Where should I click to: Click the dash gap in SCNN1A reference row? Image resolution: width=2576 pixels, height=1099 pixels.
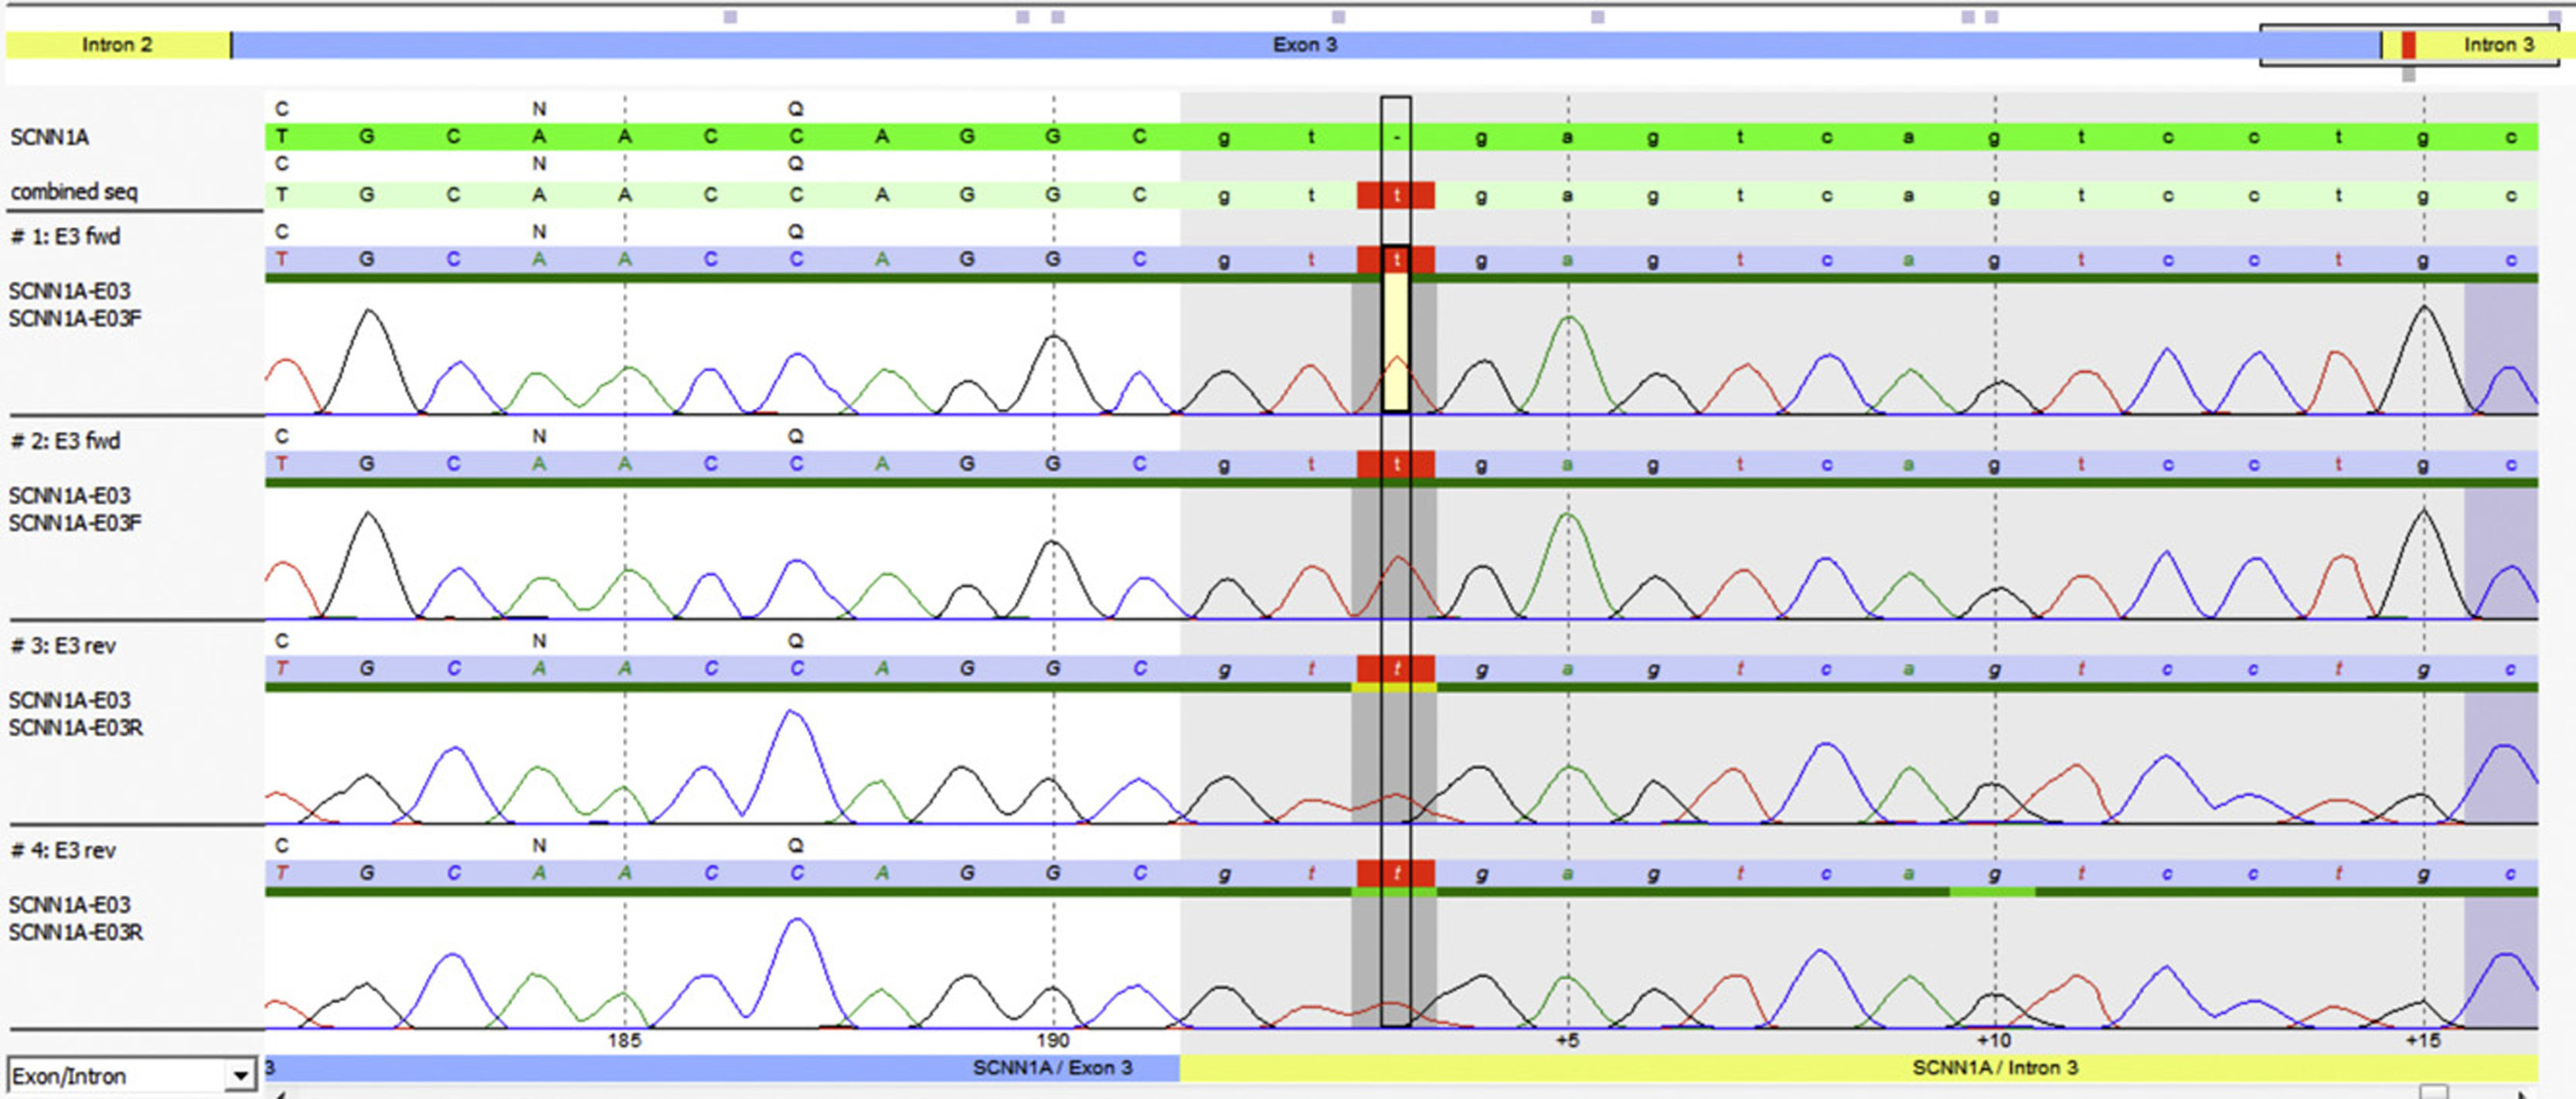tap(1396, 137)
